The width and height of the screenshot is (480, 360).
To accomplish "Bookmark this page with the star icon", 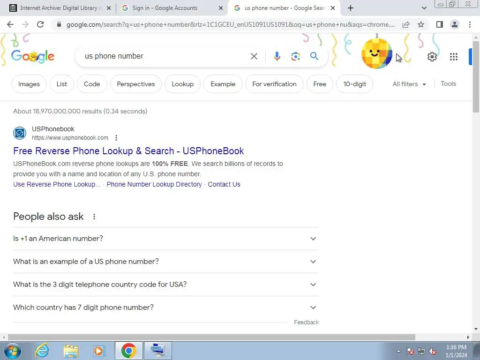I will coord(421,24).
